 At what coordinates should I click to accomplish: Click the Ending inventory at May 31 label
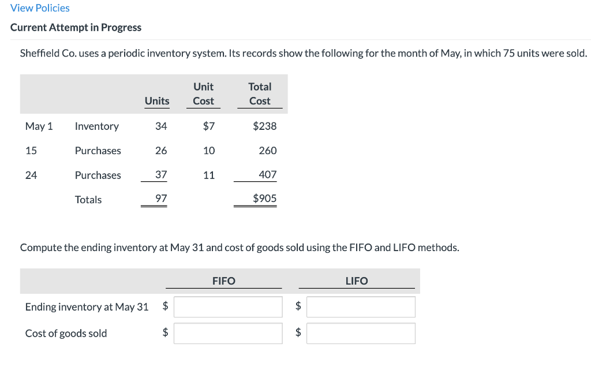87,307
